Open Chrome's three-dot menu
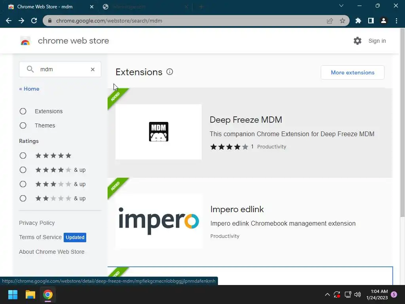Screen dimensions: 405x304 (x=396, y=21)
